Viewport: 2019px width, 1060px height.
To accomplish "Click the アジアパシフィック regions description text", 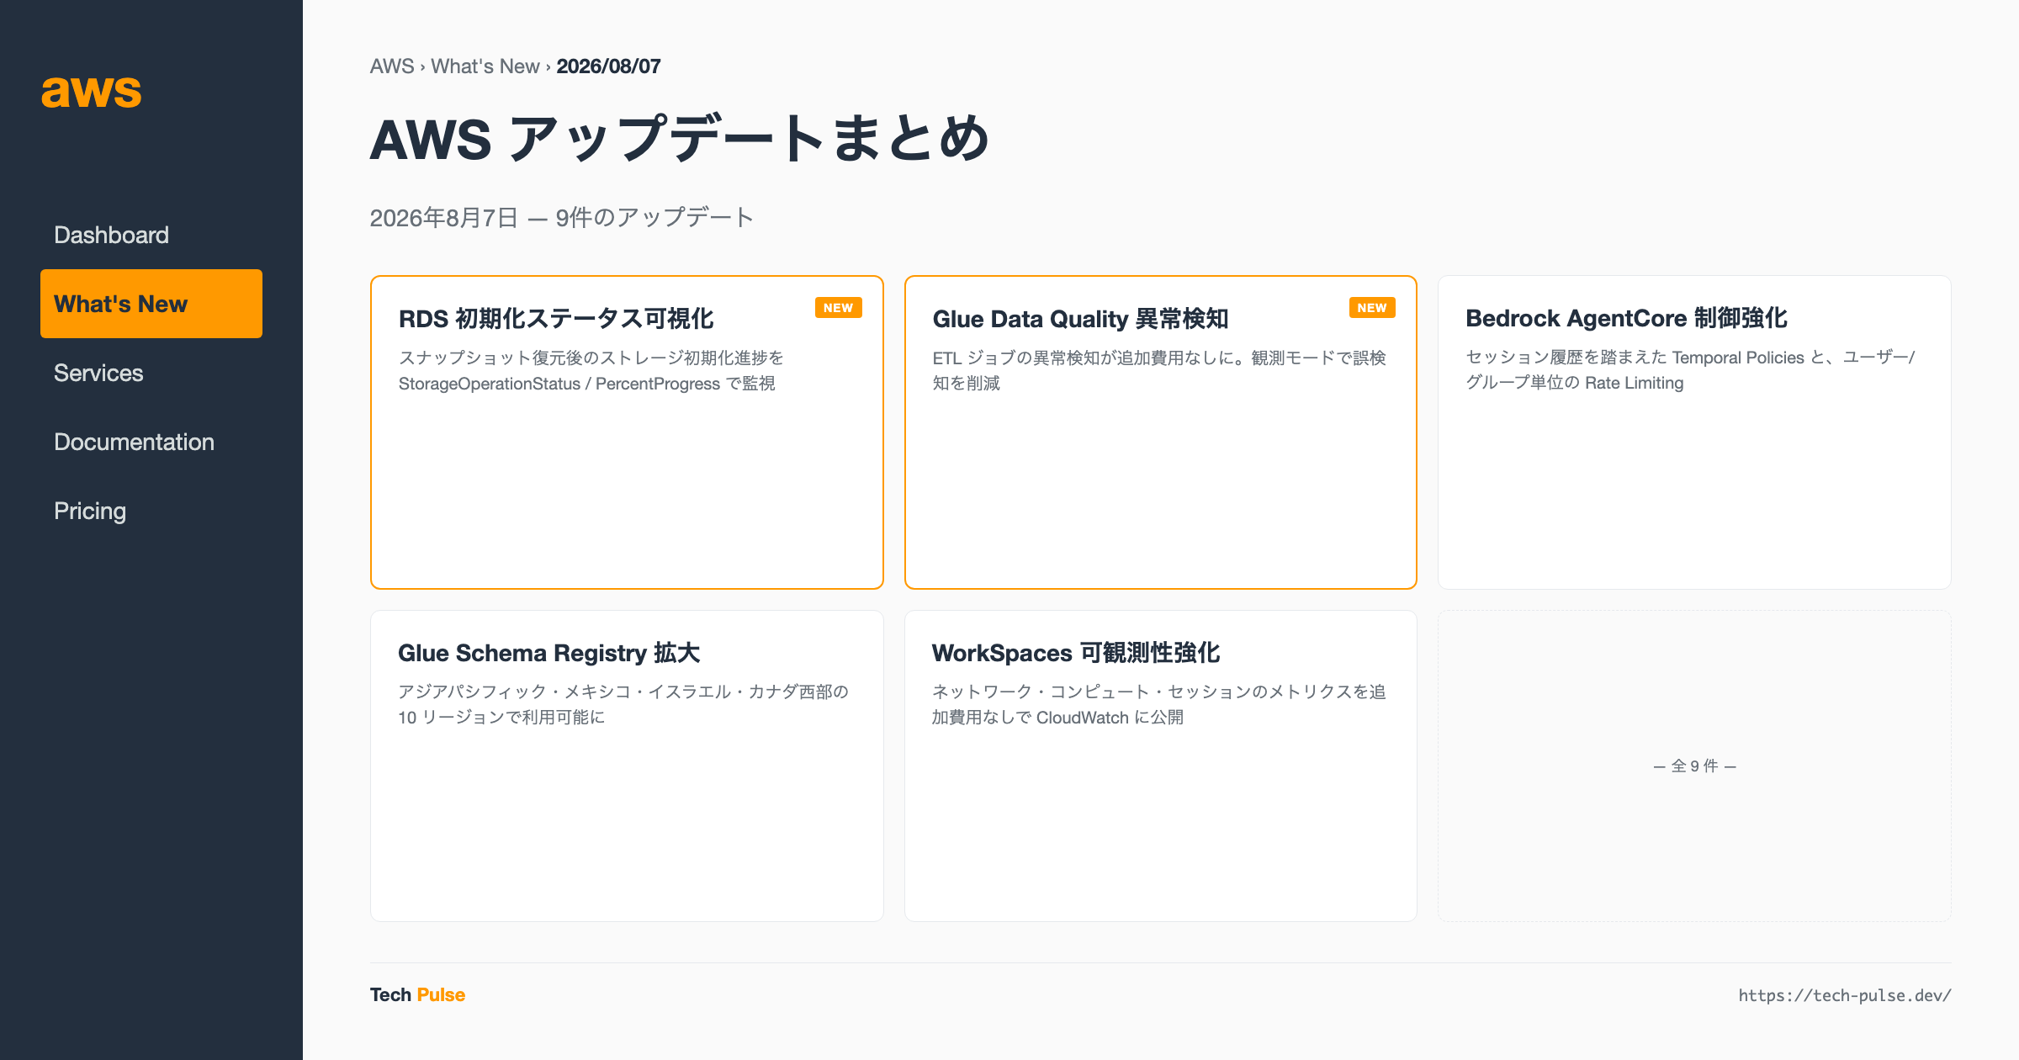I will point(623,704).
